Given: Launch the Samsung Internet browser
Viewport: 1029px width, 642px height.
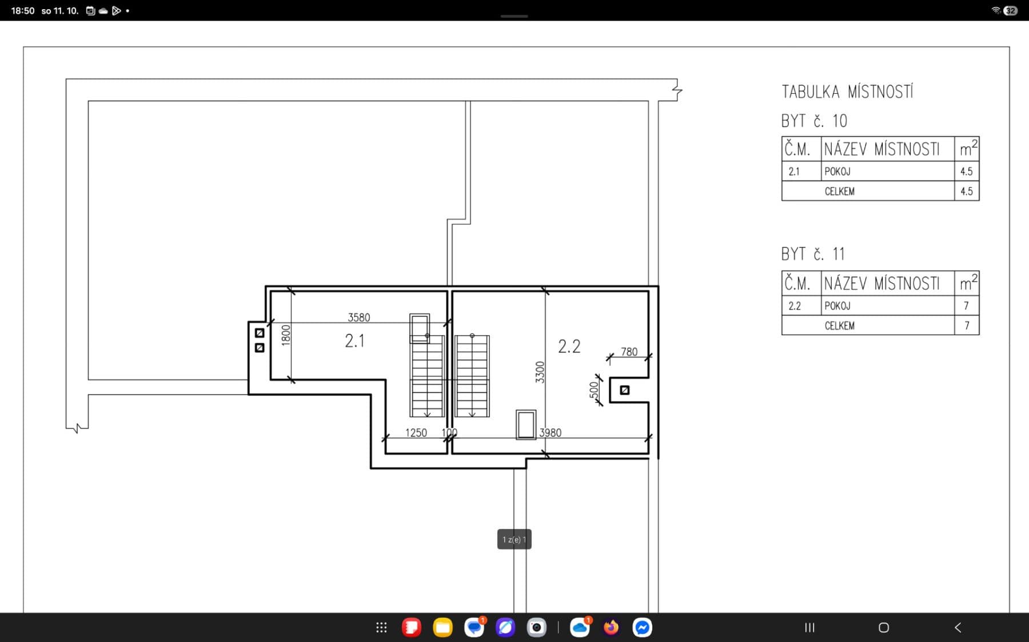Looking at the screenshot, I should (x=505, y=627).
